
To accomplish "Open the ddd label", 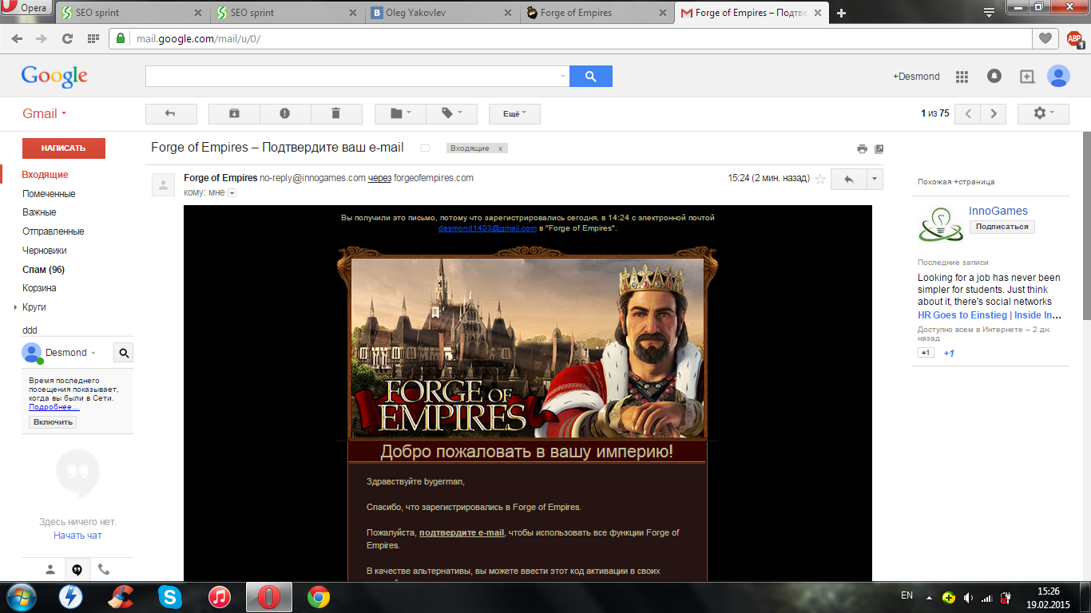I will click(30, 330).
